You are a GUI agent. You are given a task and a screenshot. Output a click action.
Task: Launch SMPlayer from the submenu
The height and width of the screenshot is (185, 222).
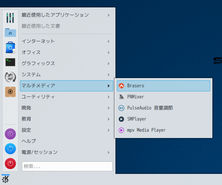(164, 119)
